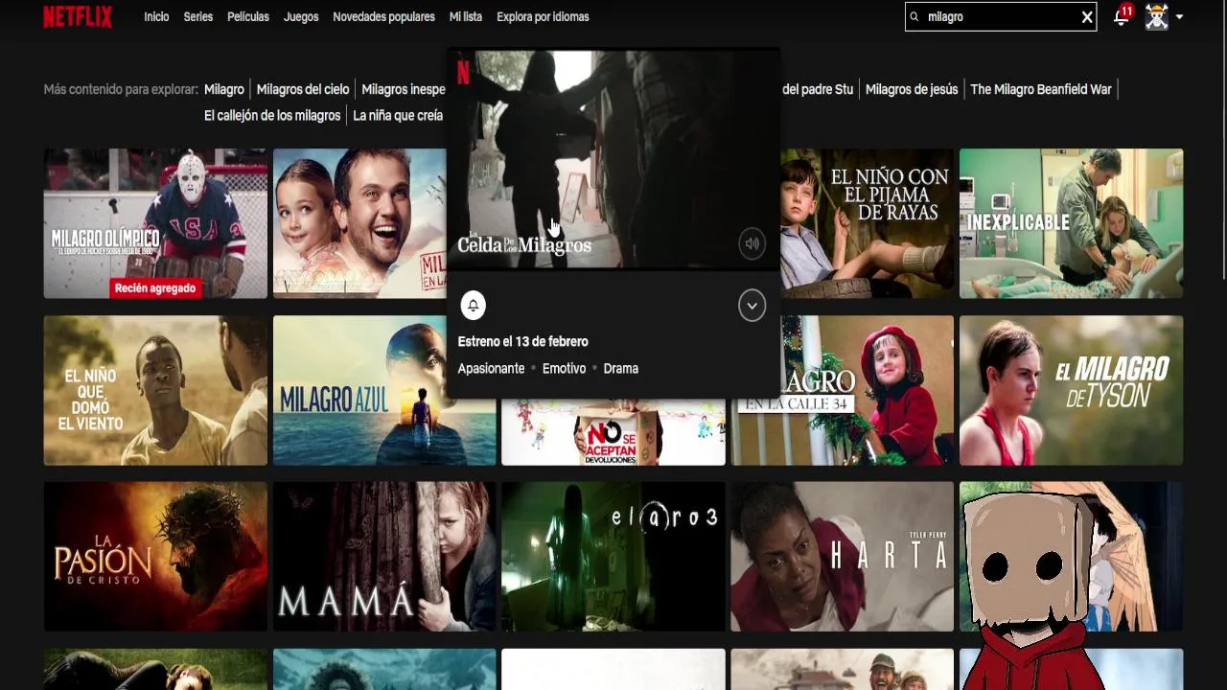Toggle the Remind Me bell for La Celda de los Milagros
1227x690 pixels.
click(x=473, y=306)
